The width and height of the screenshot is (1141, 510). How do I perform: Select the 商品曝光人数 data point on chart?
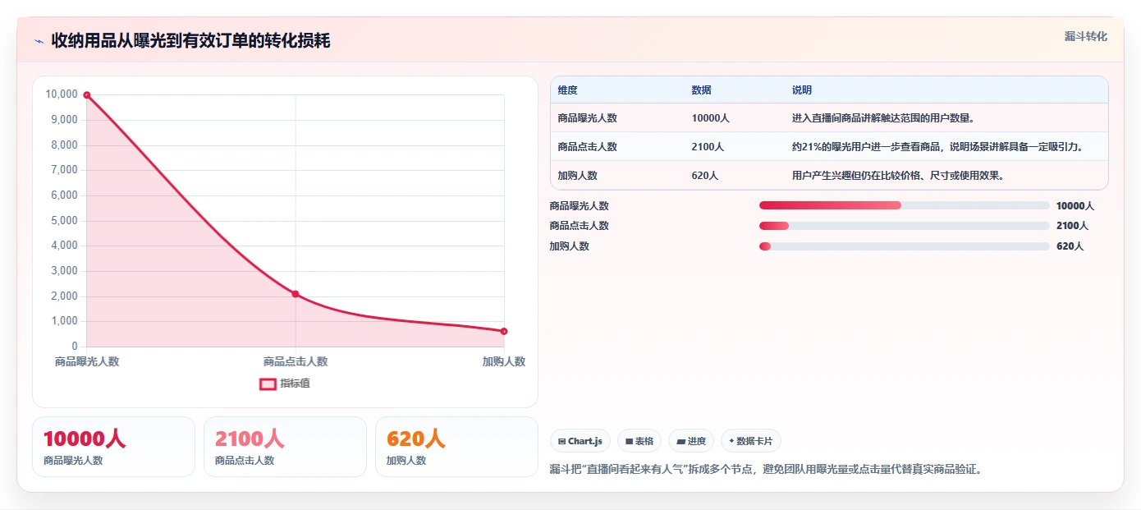coord(86,95)
